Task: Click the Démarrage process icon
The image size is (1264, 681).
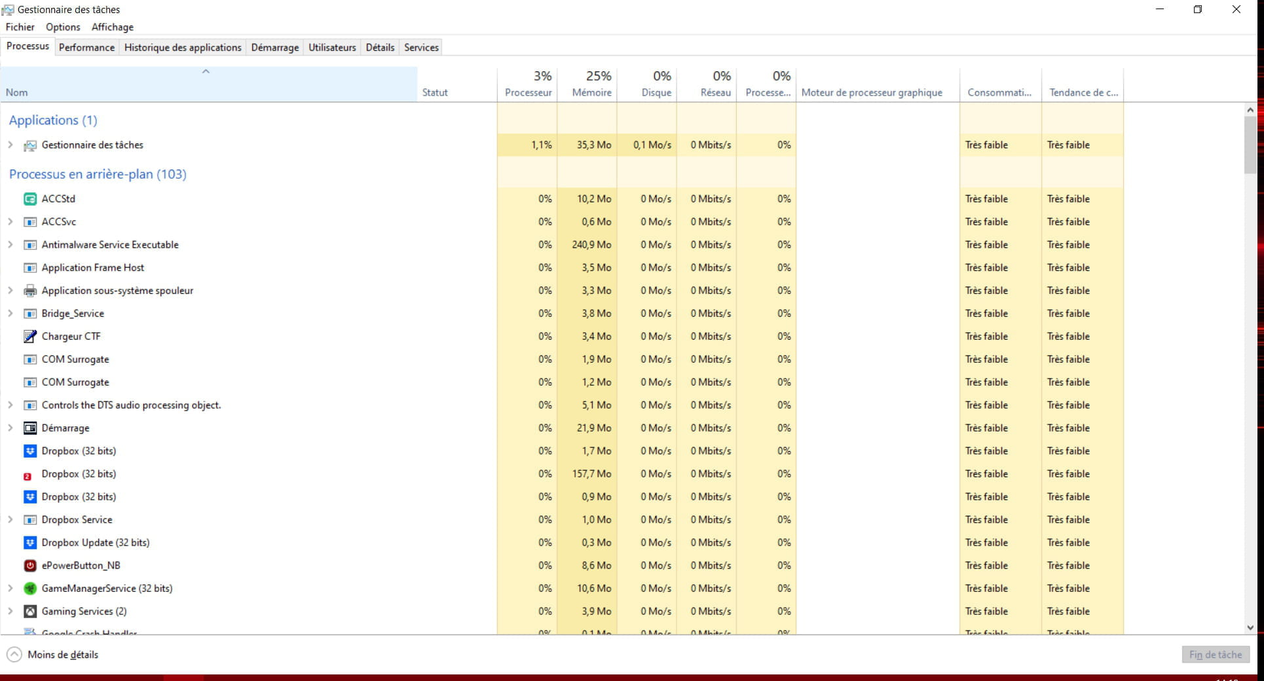Action: pyautogui.click(x=30, y=428)
